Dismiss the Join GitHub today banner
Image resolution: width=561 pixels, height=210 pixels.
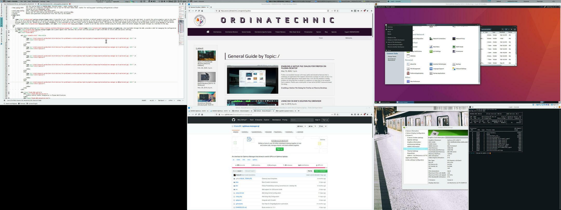pos(323,140)
